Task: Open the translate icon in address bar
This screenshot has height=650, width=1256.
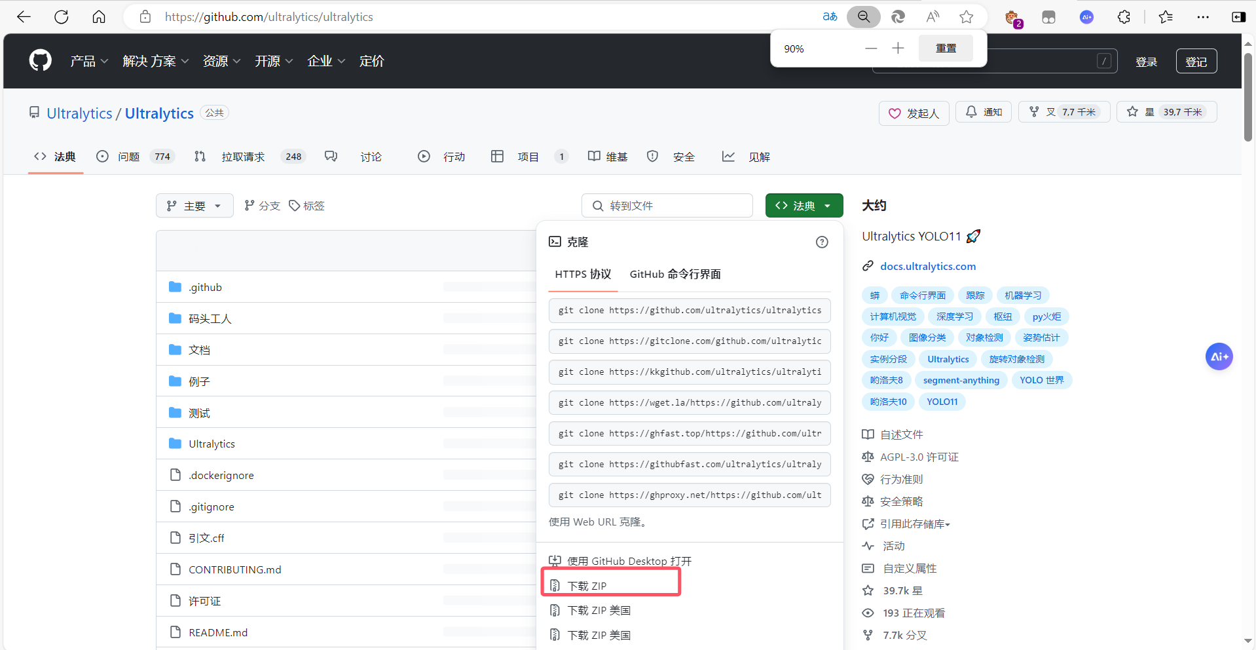Action: (x=830, y=17)
